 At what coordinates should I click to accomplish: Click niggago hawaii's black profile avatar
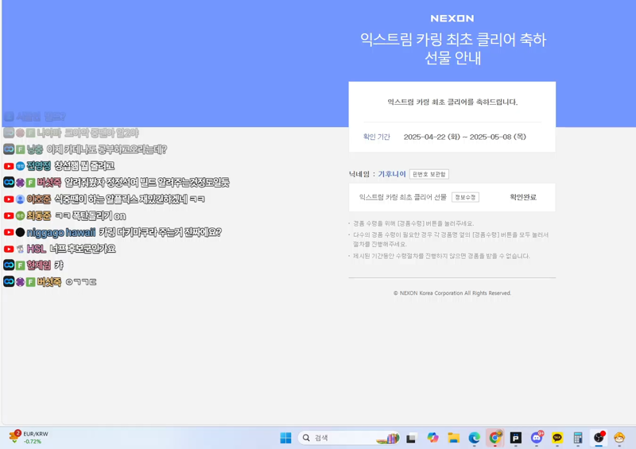point(21,232)
